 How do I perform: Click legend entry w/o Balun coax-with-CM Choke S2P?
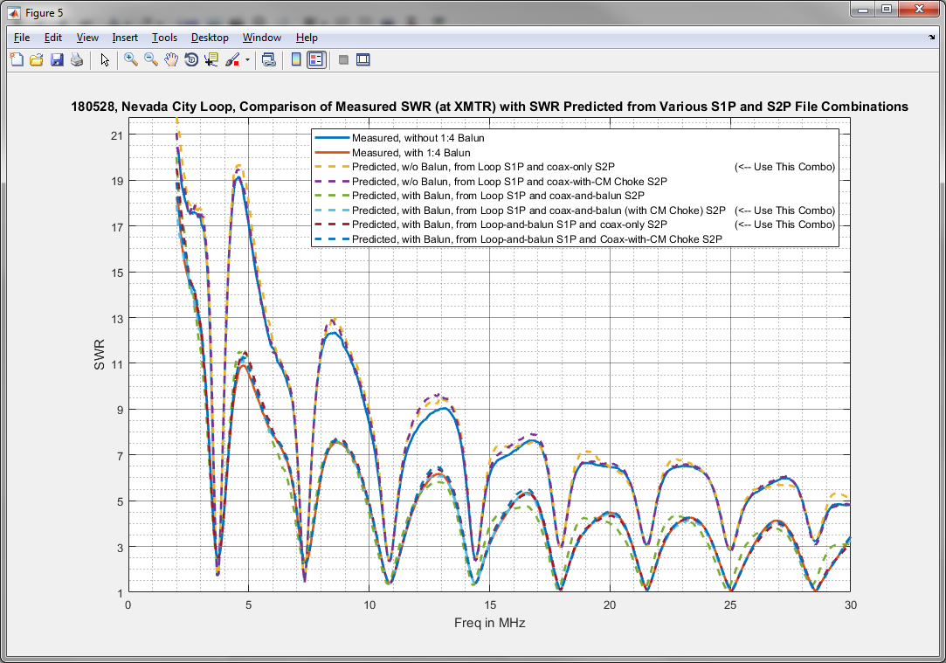pos(509,182)
